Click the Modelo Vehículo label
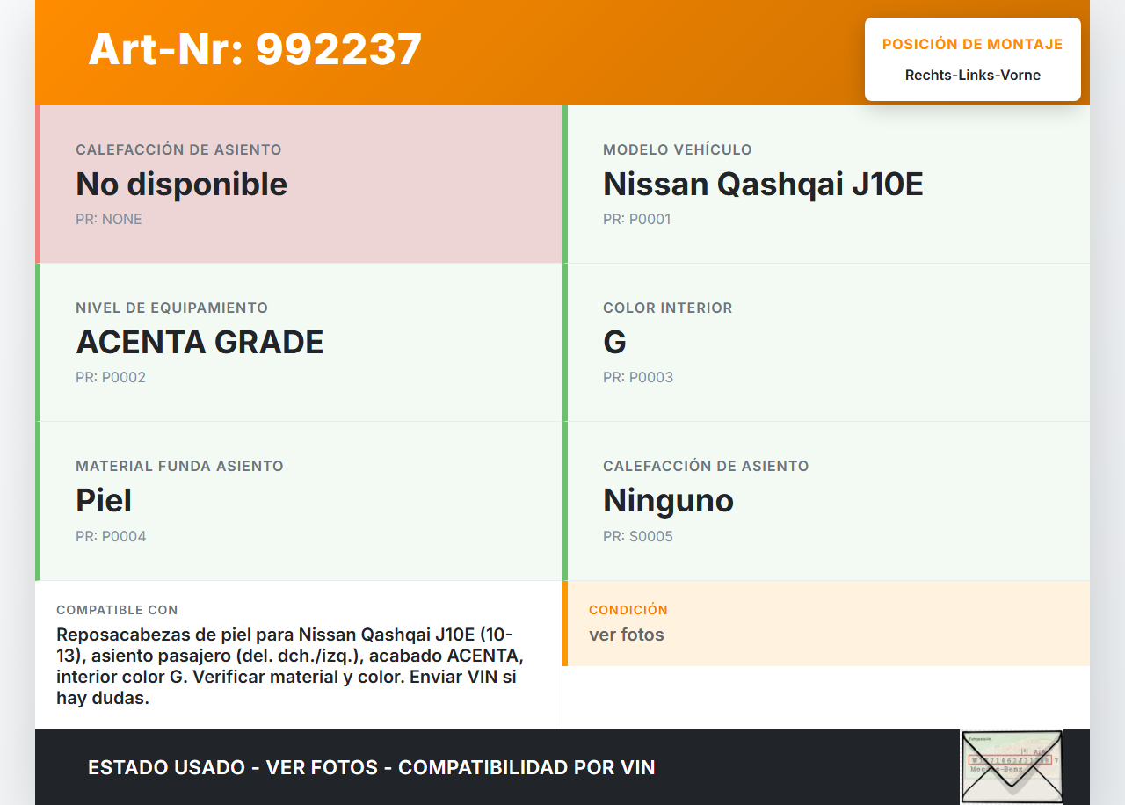This screenshot has width=1125, height=805. [677, 150]
